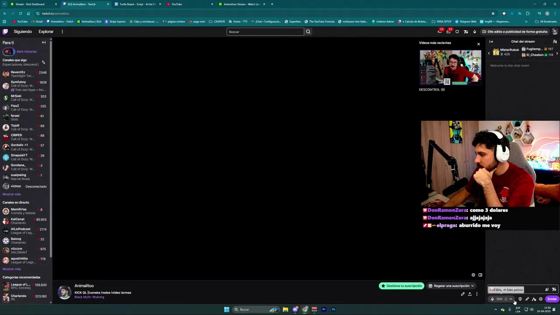Edit the stream info pencil icon
The image size is (560, 315).
pyautogui.click(x=462, y=294)
